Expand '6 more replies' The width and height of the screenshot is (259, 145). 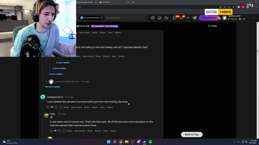click(59, 68)
